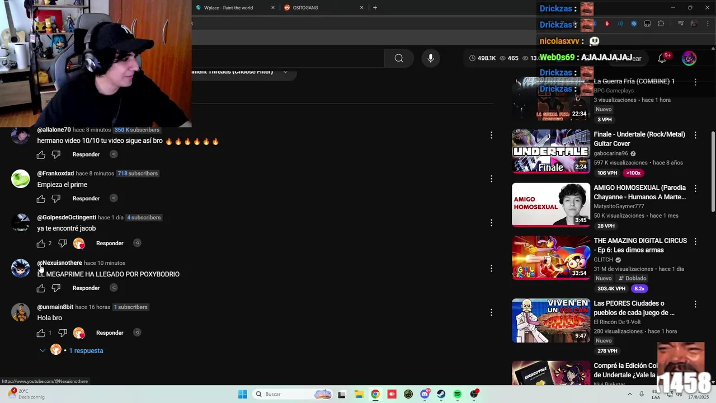Like the allalone70 comment

[41, 154]
